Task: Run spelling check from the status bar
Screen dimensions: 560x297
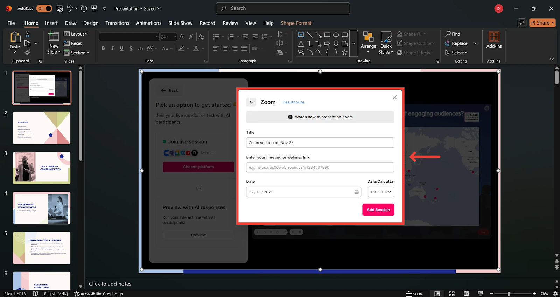Action: click(35, 294)
